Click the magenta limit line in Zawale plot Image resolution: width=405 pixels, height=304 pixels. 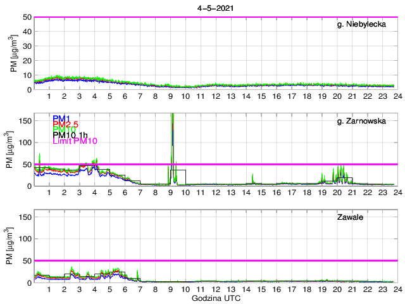216,260
